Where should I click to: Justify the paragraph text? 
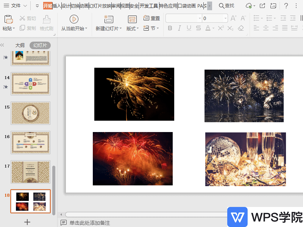pos(285,28)
